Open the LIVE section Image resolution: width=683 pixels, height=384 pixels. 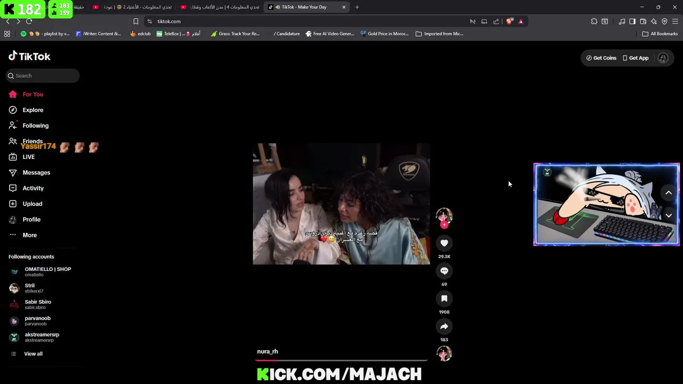(x=22, y=157)
